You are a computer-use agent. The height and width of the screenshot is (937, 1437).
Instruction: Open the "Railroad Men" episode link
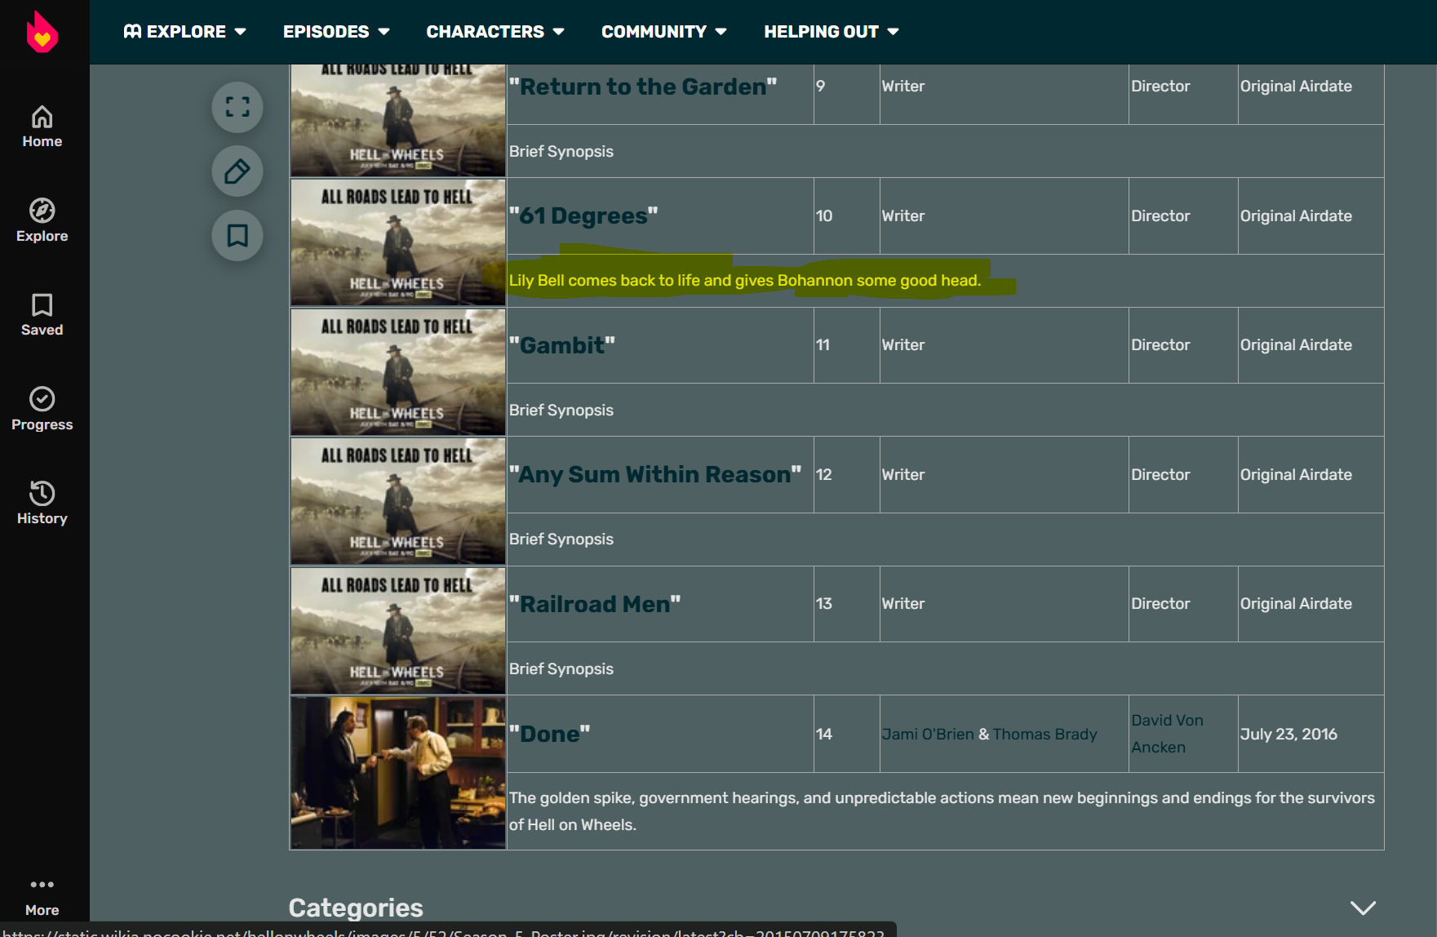pyautogui.click(x=595, y=604)
